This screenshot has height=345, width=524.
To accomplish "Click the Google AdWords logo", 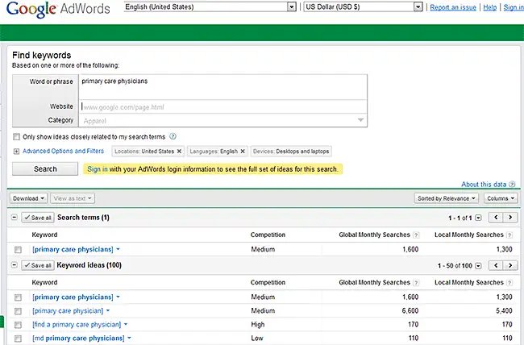I will coord(58,10).
